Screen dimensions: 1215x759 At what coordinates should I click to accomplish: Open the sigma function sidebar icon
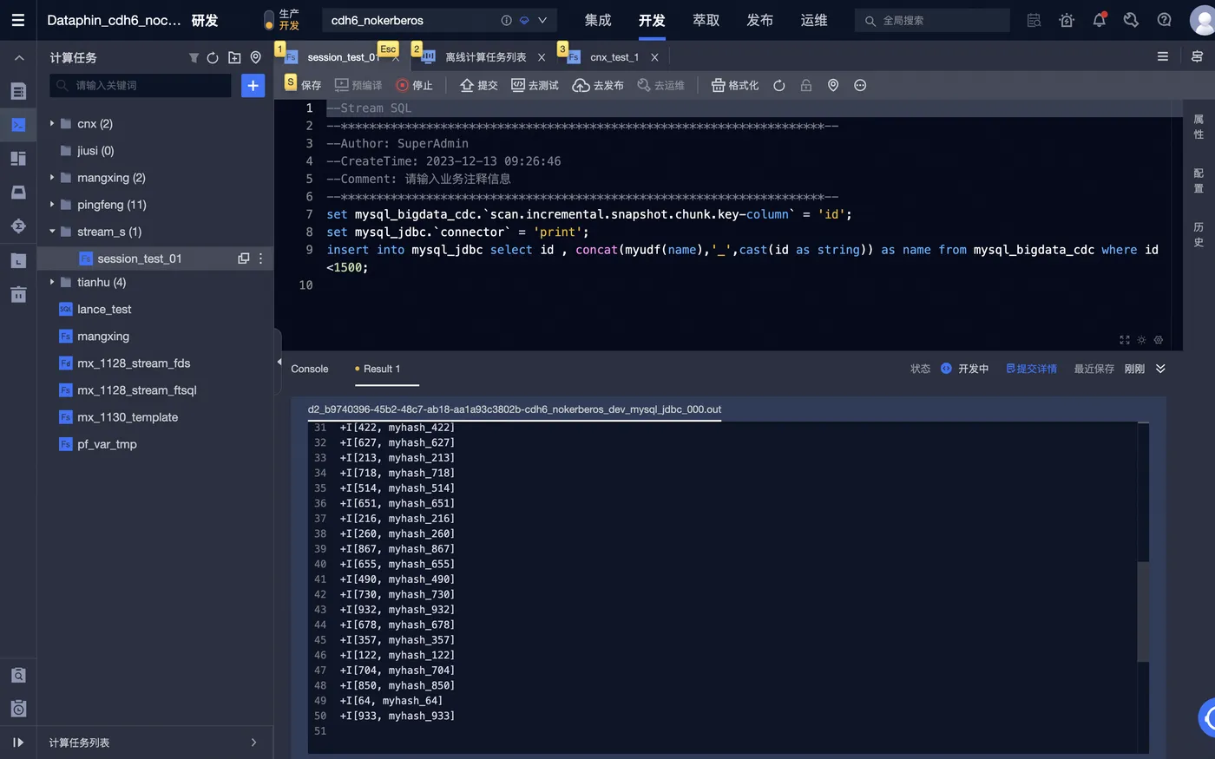point(18,226)
